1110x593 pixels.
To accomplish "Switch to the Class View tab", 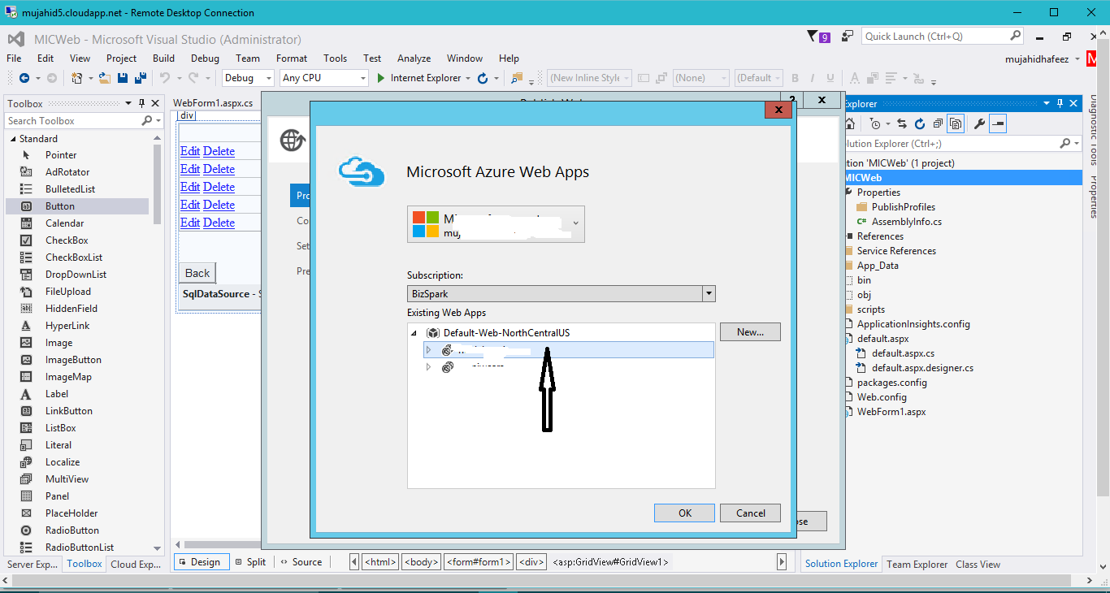I will point(978,564).
